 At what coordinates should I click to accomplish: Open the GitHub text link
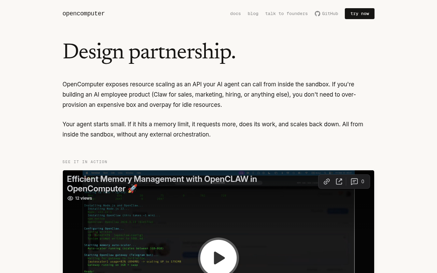coord(330,14)
